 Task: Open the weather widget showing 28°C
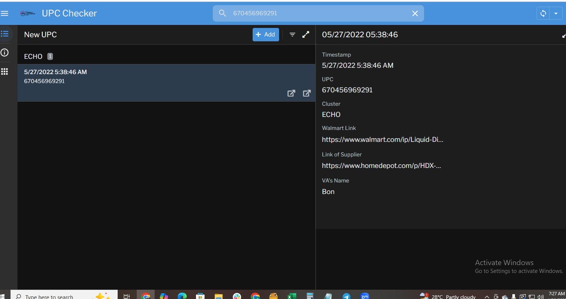(x=448, y=296)
